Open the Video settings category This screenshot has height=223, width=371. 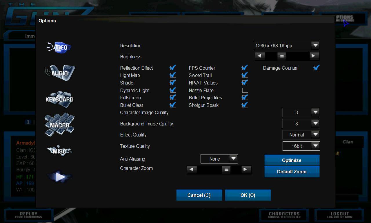point(59,47)
